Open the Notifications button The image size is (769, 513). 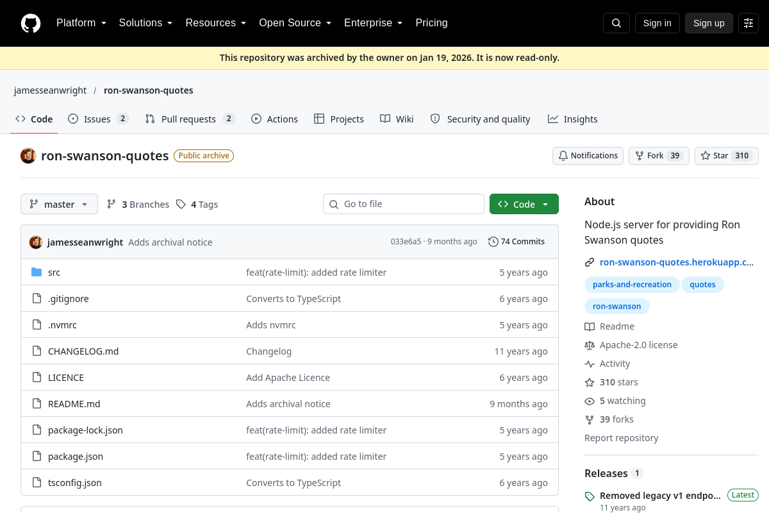tap(588, 156)
